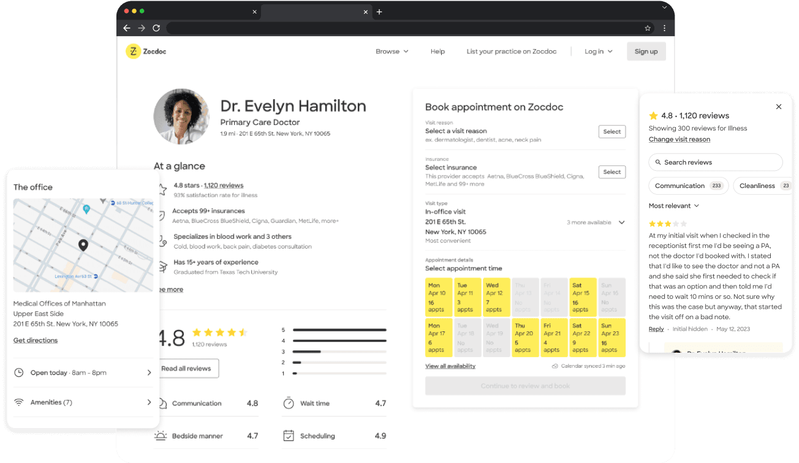Click the Zocdoc logo icon
Image resolution: width=799 pixels, height=463 pixels.
(x=133, y=51)
